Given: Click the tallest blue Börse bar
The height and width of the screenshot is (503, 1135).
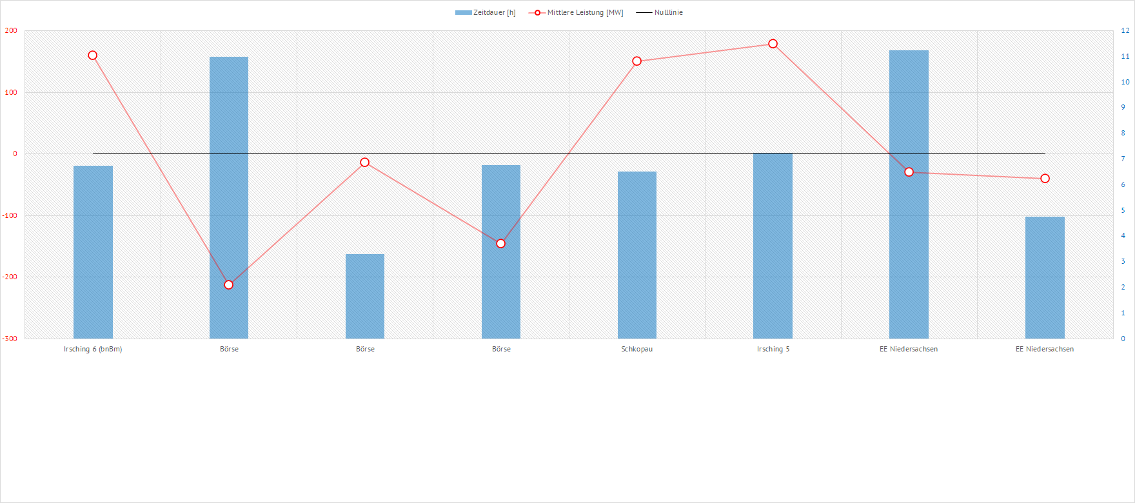Looking at the screenshot, I should click(x=229, y=197).
